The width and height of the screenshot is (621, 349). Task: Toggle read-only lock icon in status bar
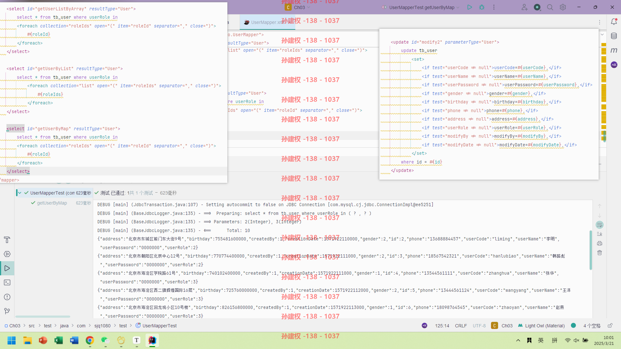tap(610, 326)
